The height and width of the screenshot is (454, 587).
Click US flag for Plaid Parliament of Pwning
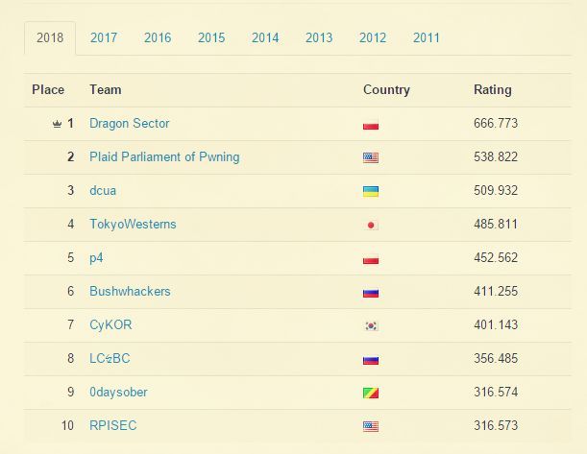371,157
